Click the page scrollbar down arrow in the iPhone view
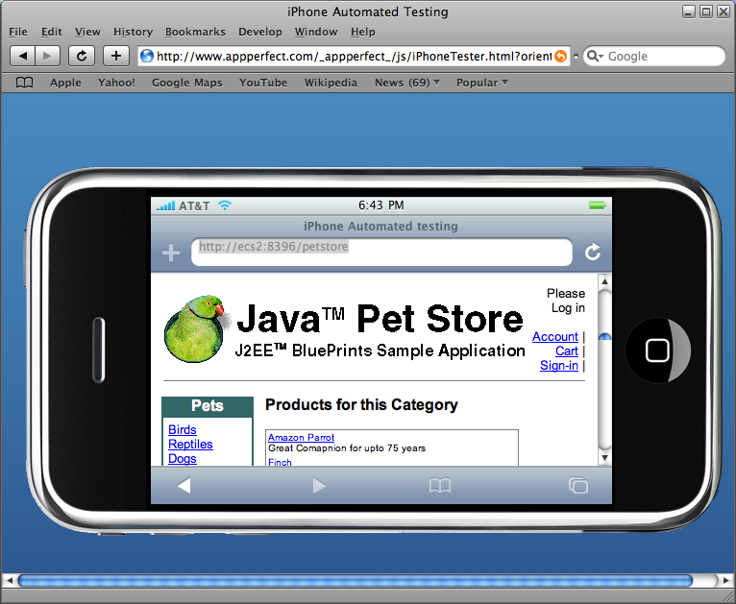This screenshot has height=604, width=736. point(604,458)
